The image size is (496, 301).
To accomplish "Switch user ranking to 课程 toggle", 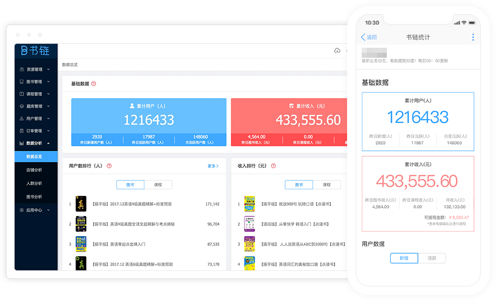I will tap(158, 185).
